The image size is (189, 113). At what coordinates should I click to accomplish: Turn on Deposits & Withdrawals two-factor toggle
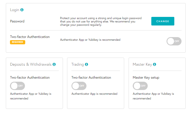(17, 86)
